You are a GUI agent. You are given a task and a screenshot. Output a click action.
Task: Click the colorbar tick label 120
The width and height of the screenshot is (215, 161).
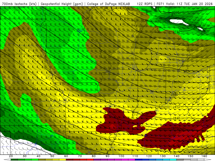[149, 156]
